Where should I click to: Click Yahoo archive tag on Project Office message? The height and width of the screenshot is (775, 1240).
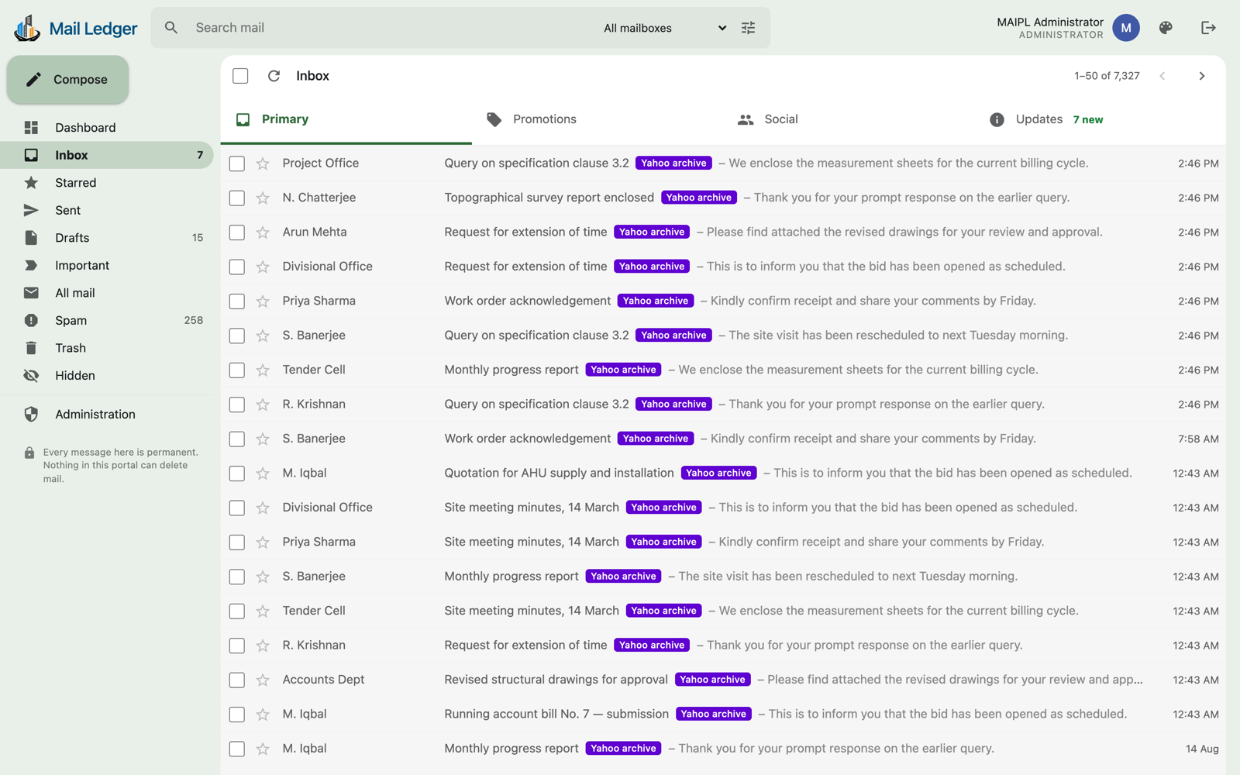[673, 164]
